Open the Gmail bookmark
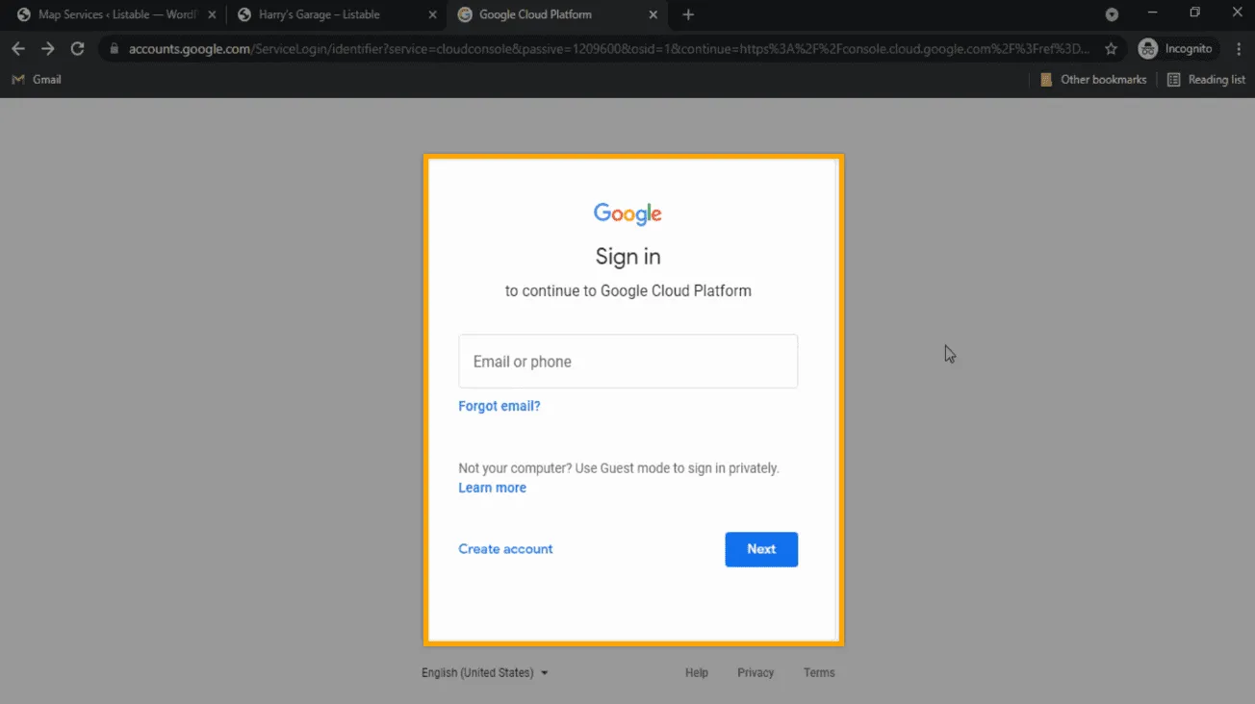1255x704 pixels. coord(37,80)
